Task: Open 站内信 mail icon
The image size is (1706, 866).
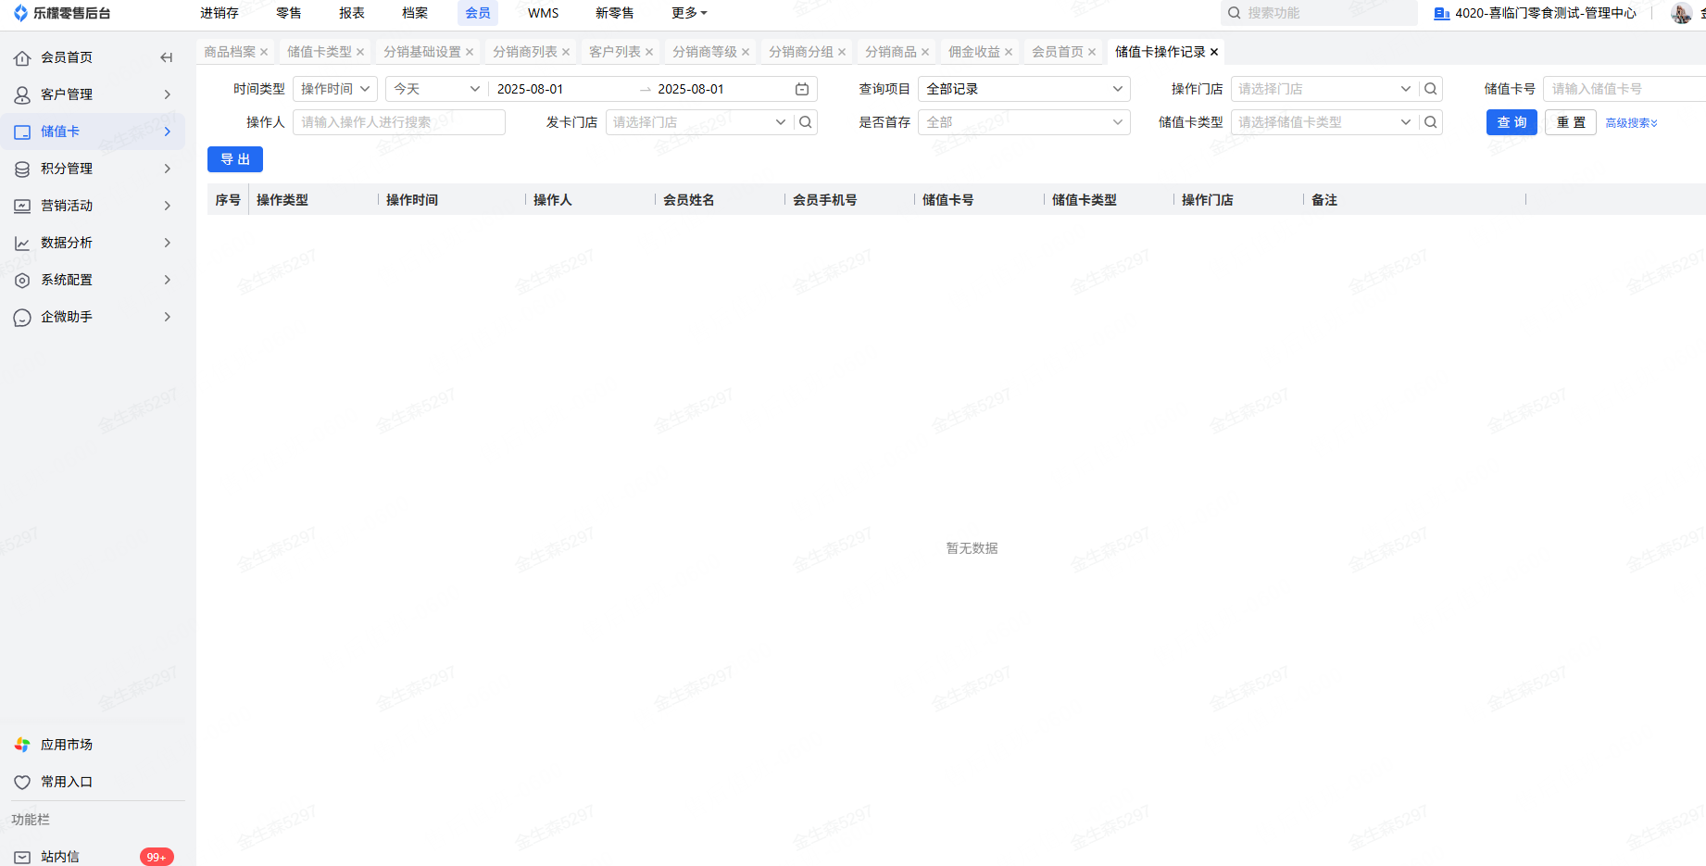Action: point(22,857)
